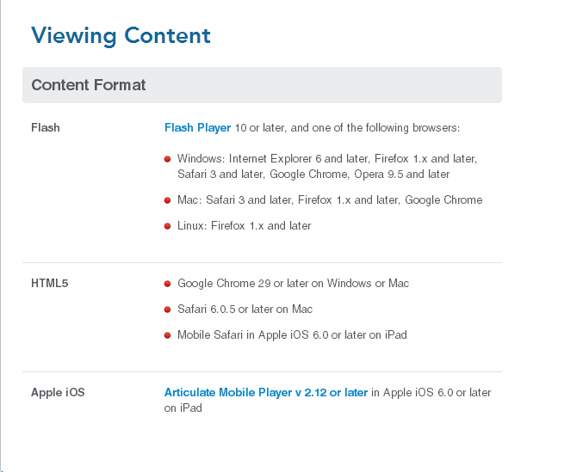Screen dimensions: 564x472
Task: Click the red bullet beside Google Chrome 29
Action: 168,284
